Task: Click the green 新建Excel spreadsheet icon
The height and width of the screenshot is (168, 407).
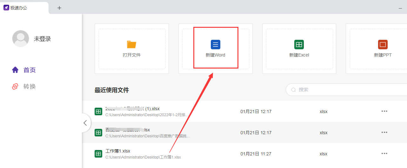Action: [x=299, y=45]
